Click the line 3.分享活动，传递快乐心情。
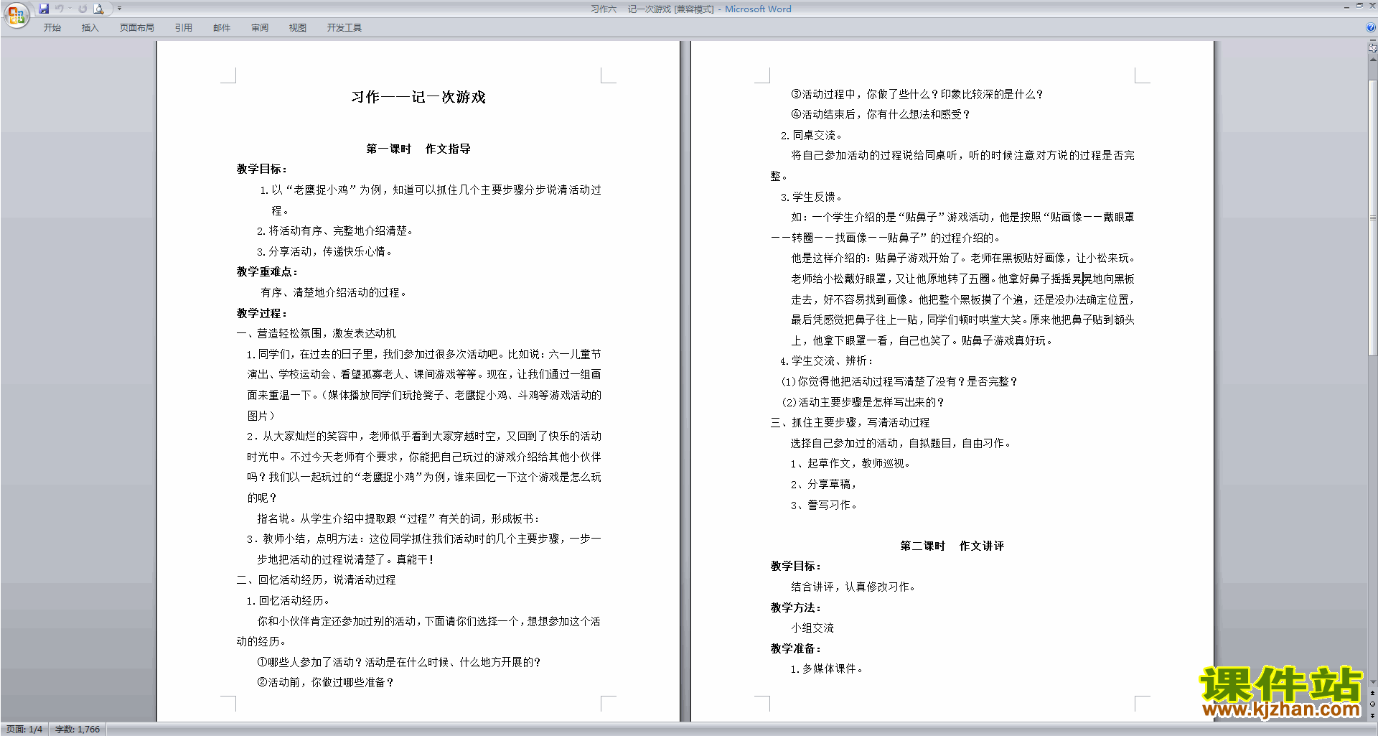Screen dimensions: 1378x736 (324, 251)
